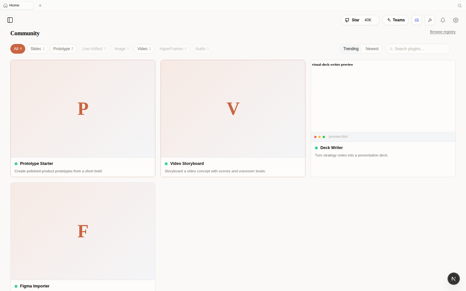Click the Community heading
The image size is (466, 291).
point(25,33)
